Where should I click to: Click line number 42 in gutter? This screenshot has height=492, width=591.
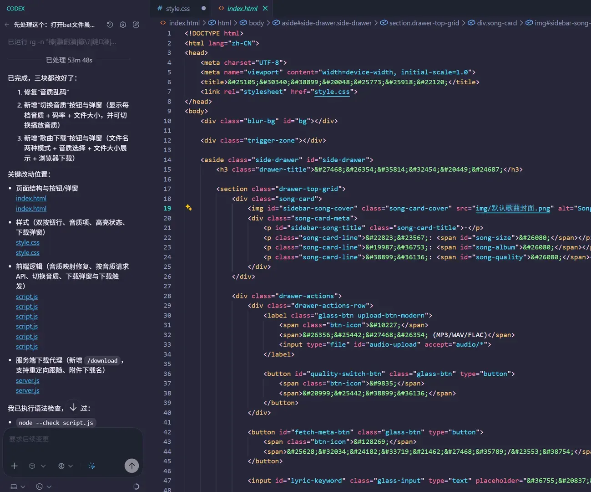(x=167, y=432)
